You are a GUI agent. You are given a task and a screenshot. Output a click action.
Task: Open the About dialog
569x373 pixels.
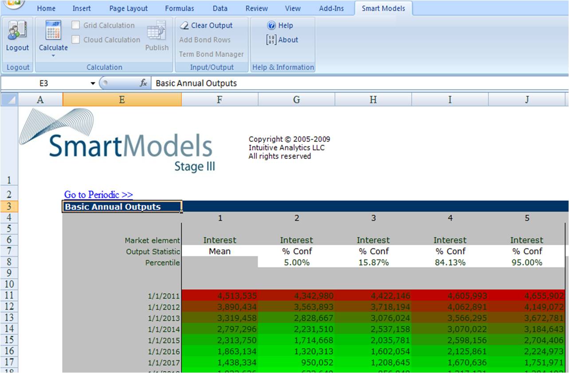tap(282, 40)
